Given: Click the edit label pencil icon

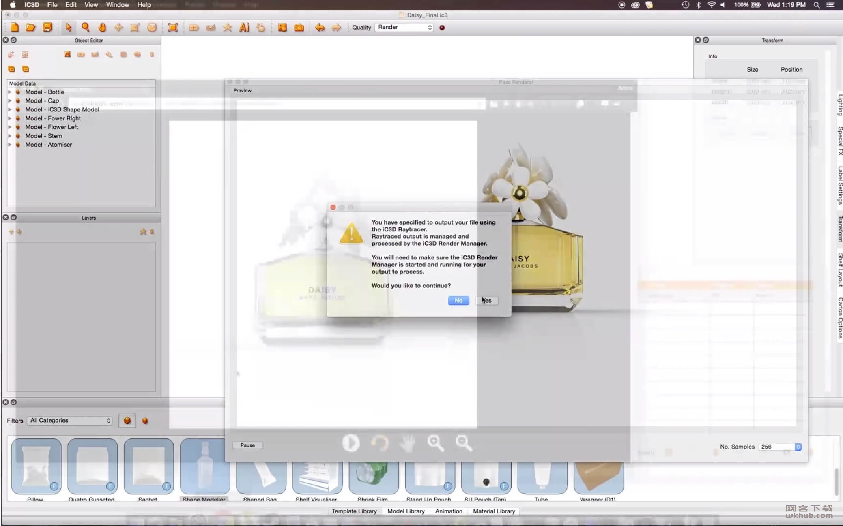Looking at the screenshot, I should tap(211, 28).
